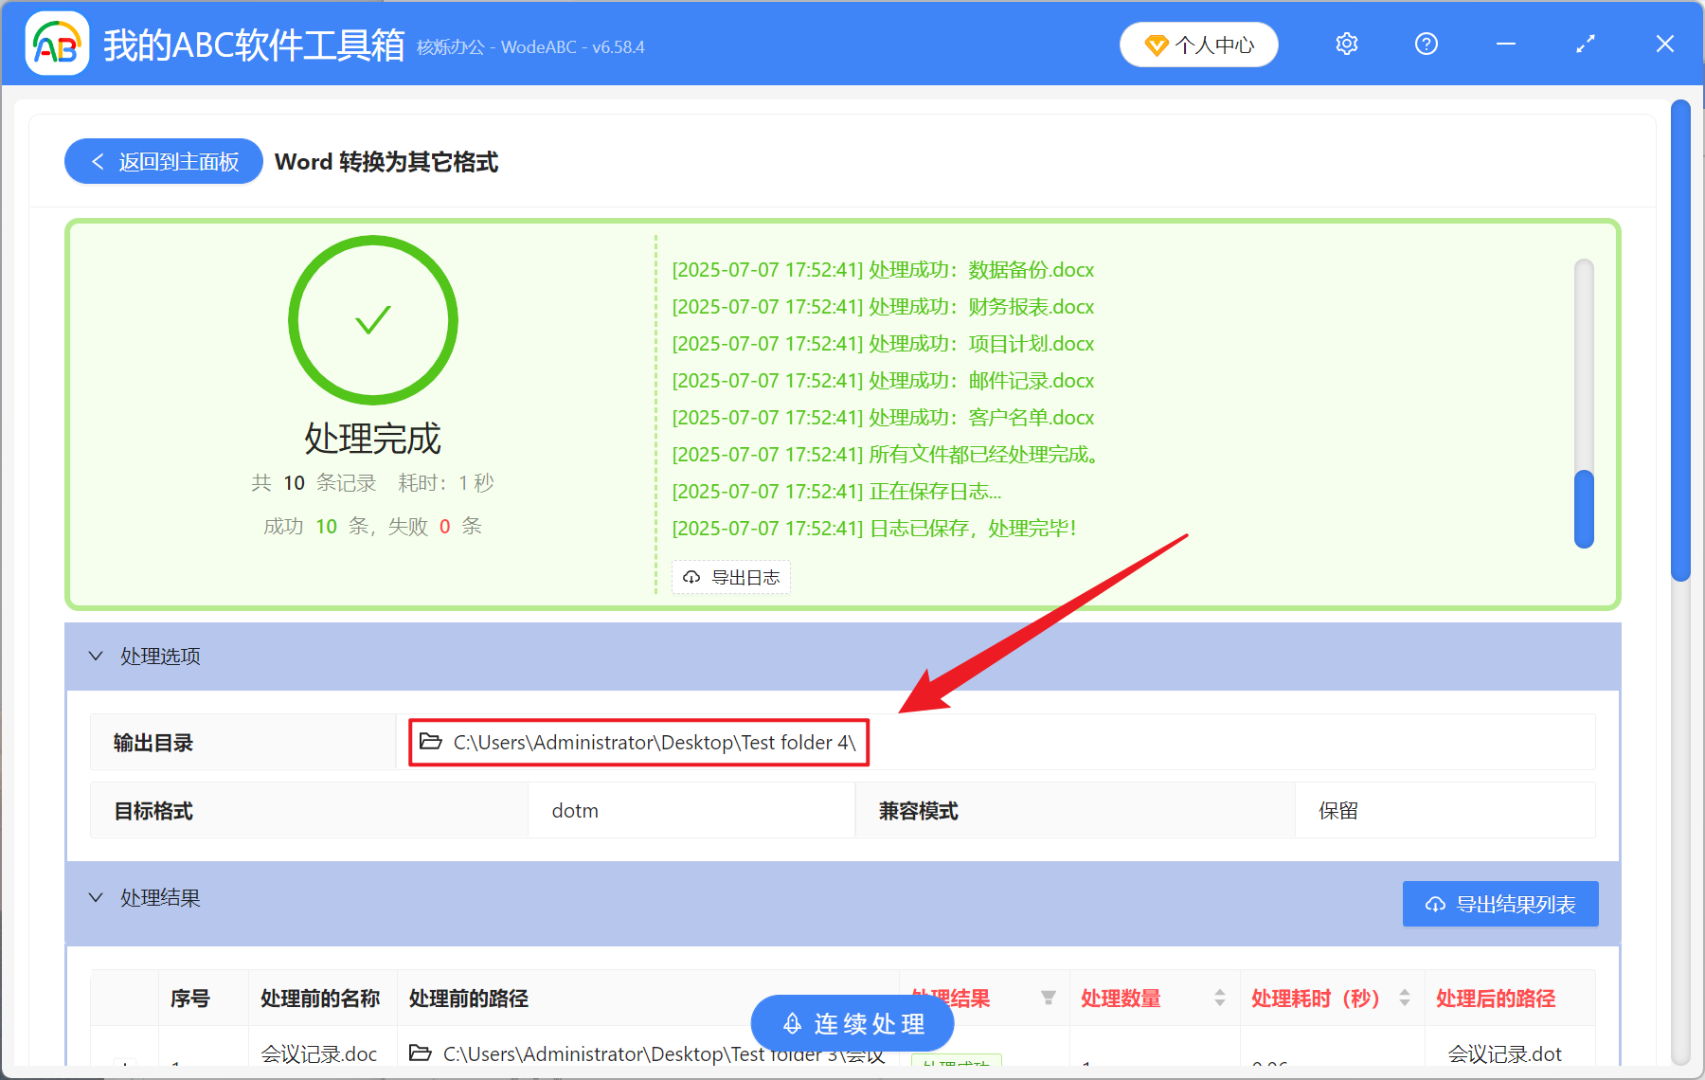Click the AB toolbox logo
Viewport: 1705px width, 1080px height.
(x=57, y=44)
